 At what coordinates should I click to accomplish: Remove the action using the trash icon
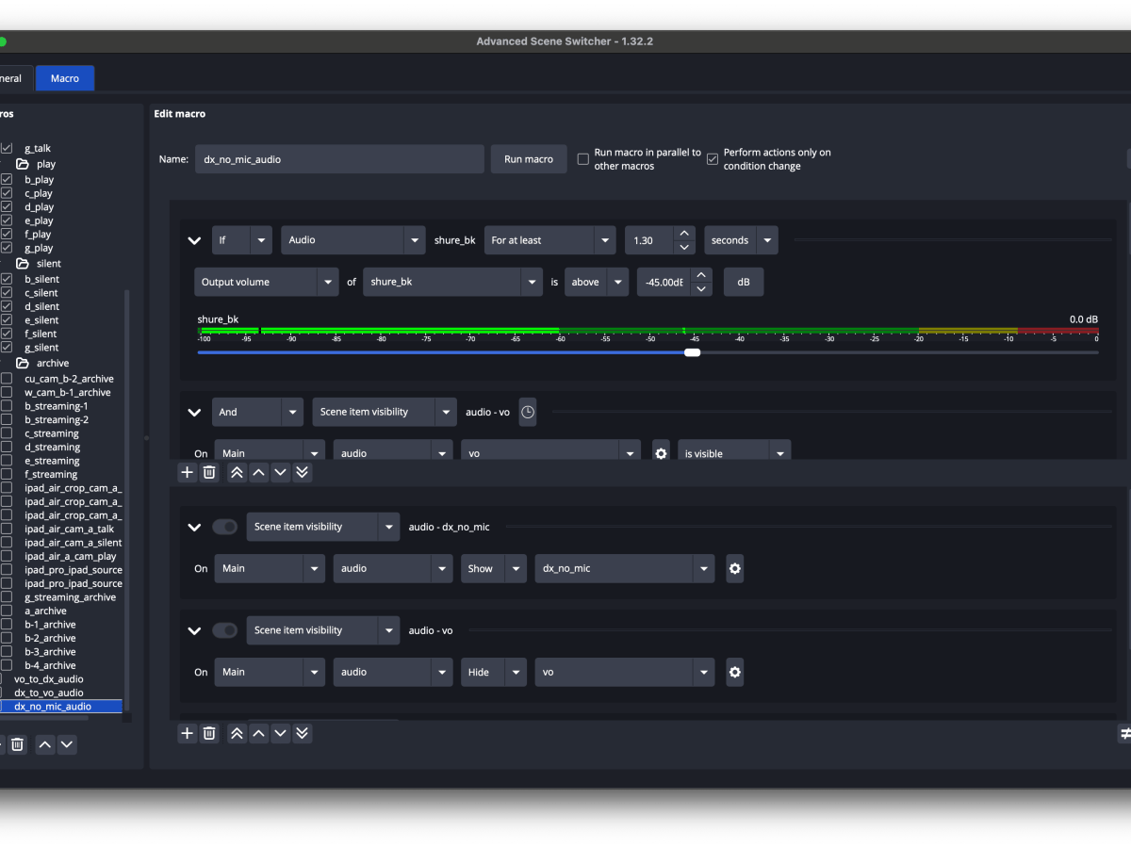coord(209,733)
